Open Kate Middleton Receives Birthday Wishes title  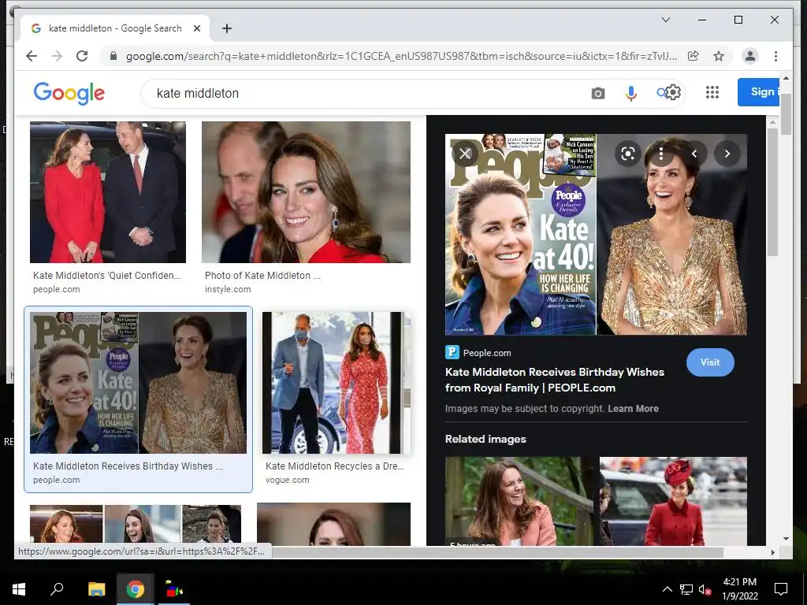click(554, 380)
